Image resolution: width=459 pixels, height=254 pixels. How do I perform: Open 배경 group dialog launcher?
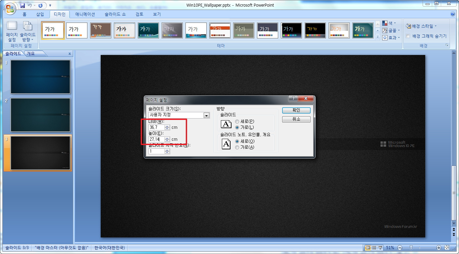point(447,45)
